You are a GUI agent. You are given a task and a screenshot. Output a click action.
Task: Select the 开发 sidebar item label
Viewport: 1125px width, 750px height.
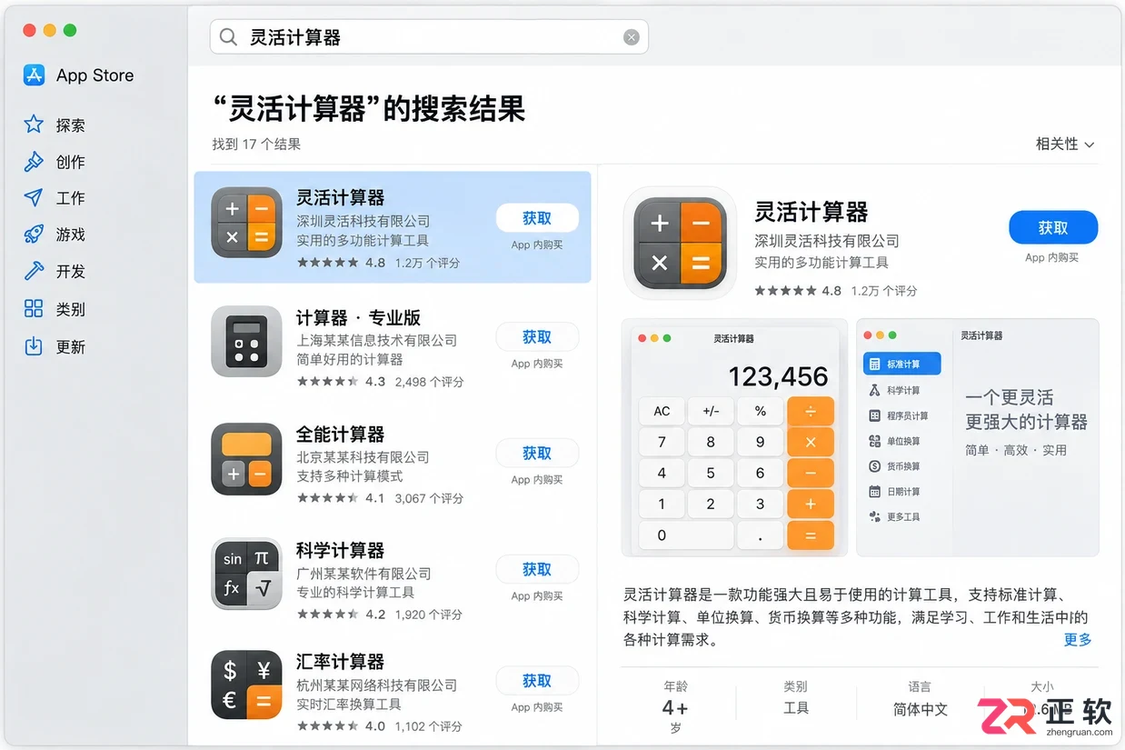point(70,271)
